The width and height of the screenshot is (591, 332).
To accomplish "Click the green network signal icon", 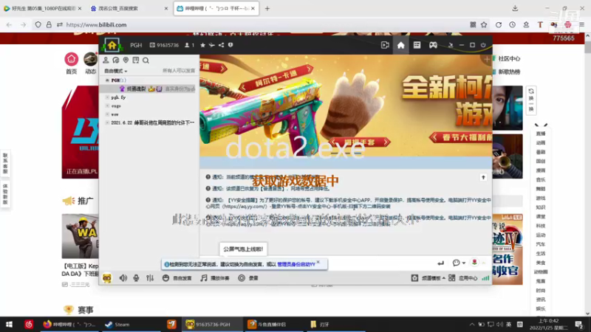I will tap(485, 278).
